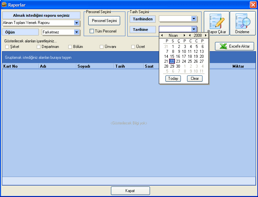The width and height of the screenshot is (258, 197).
Task: Close the Raporlar window
Action: [253, 5]
